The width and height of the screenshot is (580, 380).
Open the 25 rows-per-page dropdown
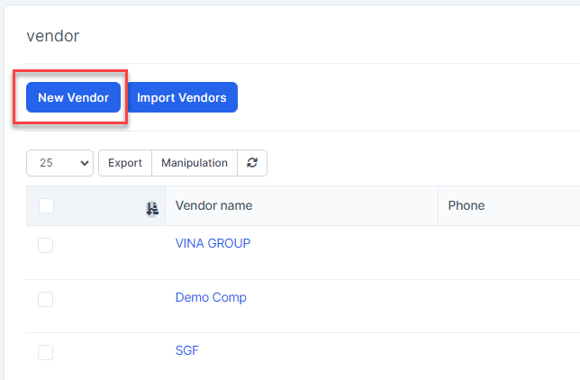(x=60, y=163)
